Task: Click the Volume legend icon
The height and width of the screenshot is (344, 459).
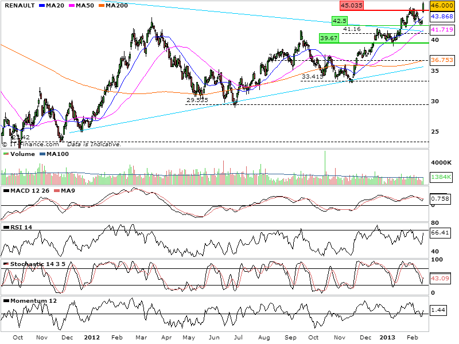Action: (6, 154)
